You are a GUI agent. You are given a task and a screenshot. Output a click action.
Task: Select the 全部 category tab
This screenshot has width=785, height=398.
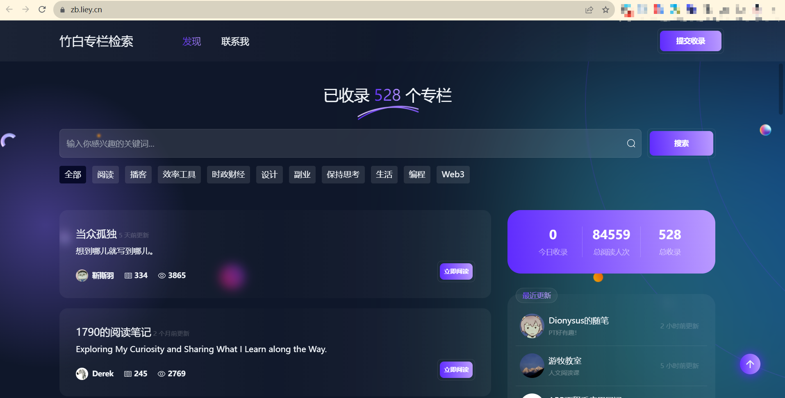[x=73, y=174]
